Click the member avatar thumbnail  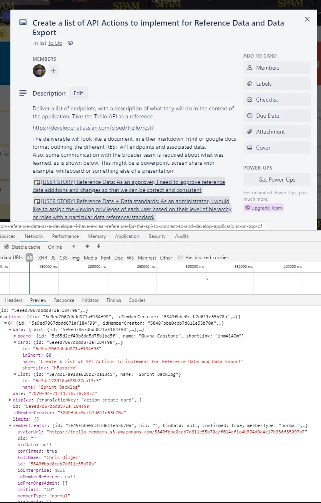coord(39,71)
